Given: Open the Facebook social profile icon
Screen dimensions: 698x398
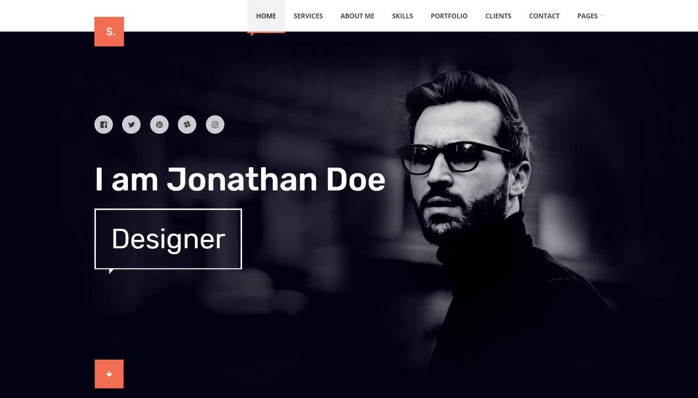Looking at the screenshot, I should 104,124.
